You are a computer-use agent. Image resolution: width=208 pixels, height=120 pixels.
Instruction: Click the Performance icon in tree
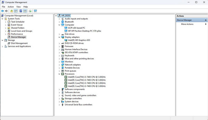pyautogui.click(x=9, y=34)
